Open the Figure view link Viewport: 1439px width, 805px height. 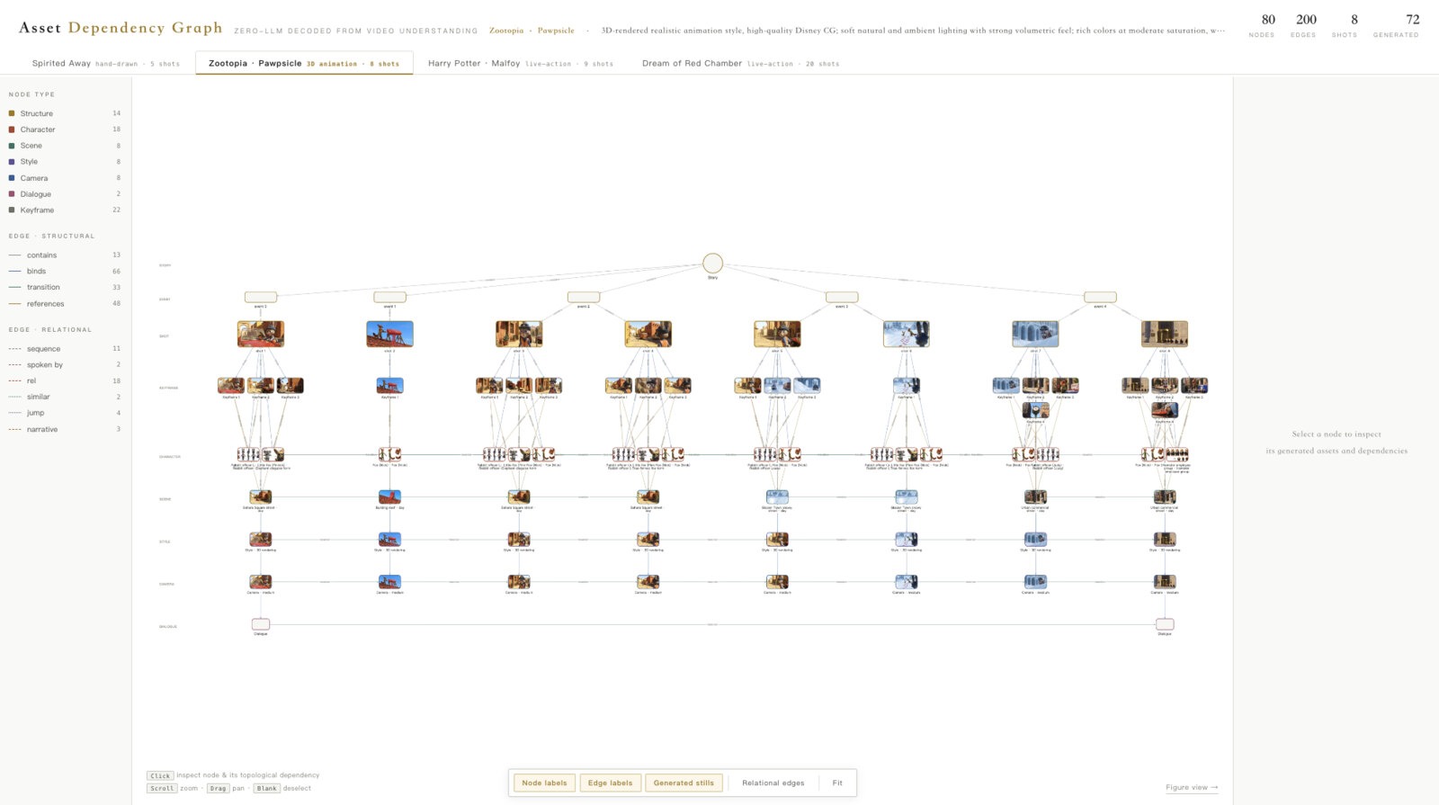(1192, 787)
